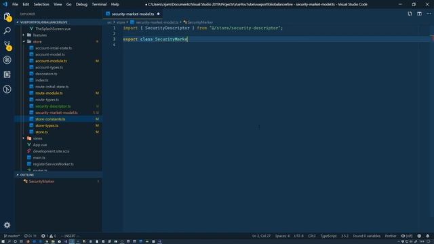The height and width of the screenshot is (244, 434).
Task: Open security-descriptor.ts file
Action: click(53, 106)
